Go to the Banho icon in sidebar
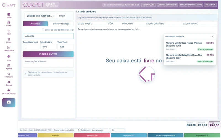The width and height of the screenshot is (221, 138). (9, 23)
